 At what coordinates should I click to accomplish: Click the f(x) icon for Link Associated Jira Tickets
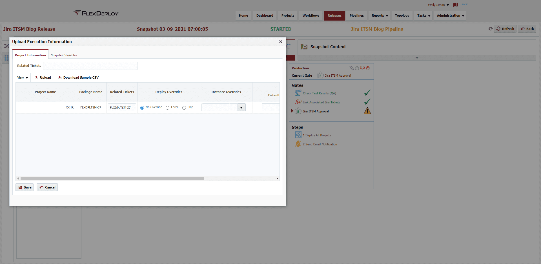click(298, 102)
